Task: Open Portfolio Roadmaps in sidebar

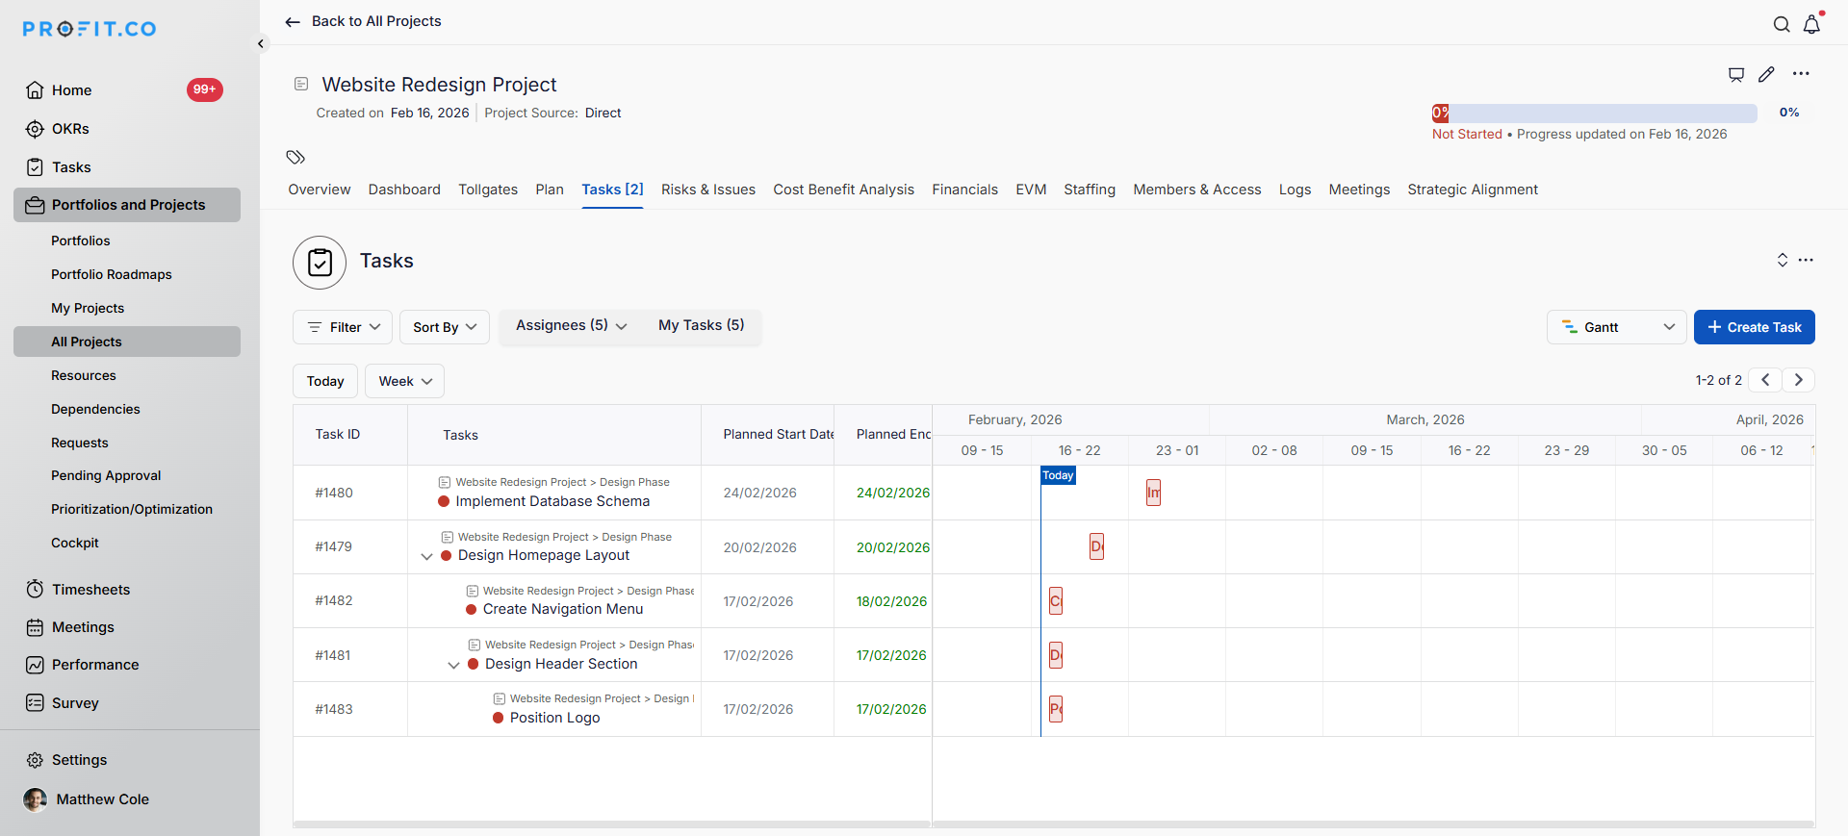Action: pos(112,274)
